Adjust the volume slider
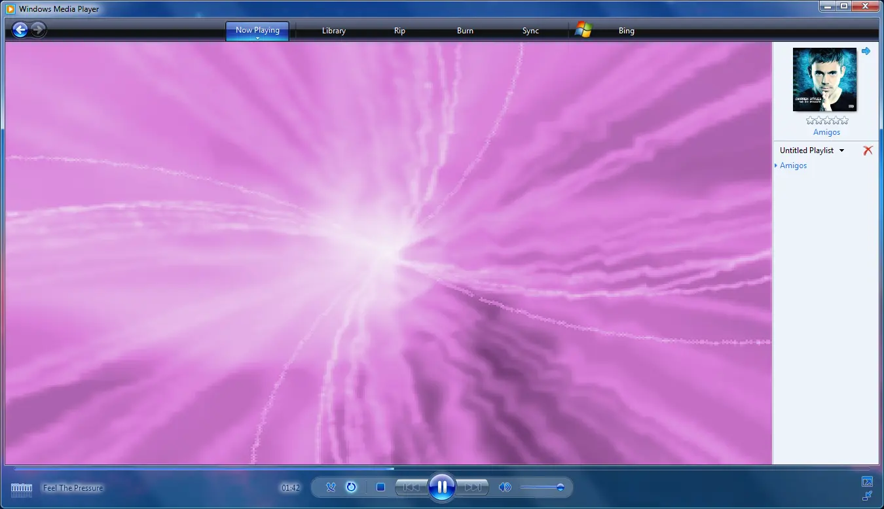The image size is (884, 509). tap(542, 487)
